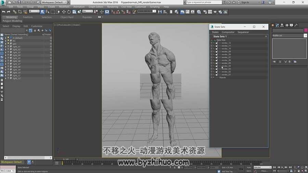Switch to Motion command panel tab

click(287, 25)
